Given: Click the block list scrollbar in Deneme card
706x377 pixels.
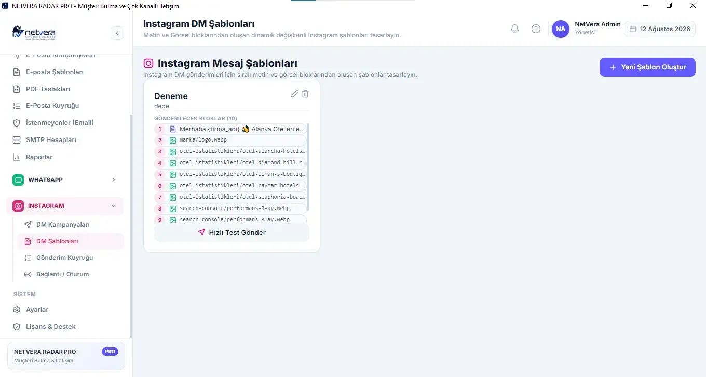Looking at the screenshot, I should coord(308,167).
